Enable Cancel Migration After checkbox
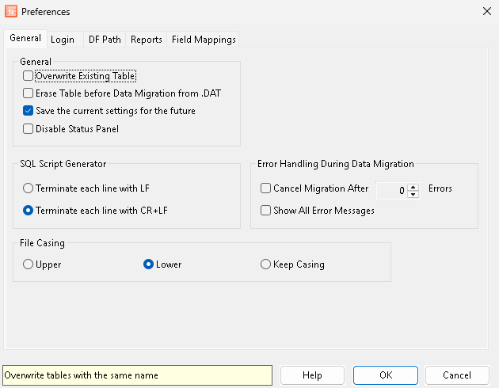499x388 pixels. point(266,188)
